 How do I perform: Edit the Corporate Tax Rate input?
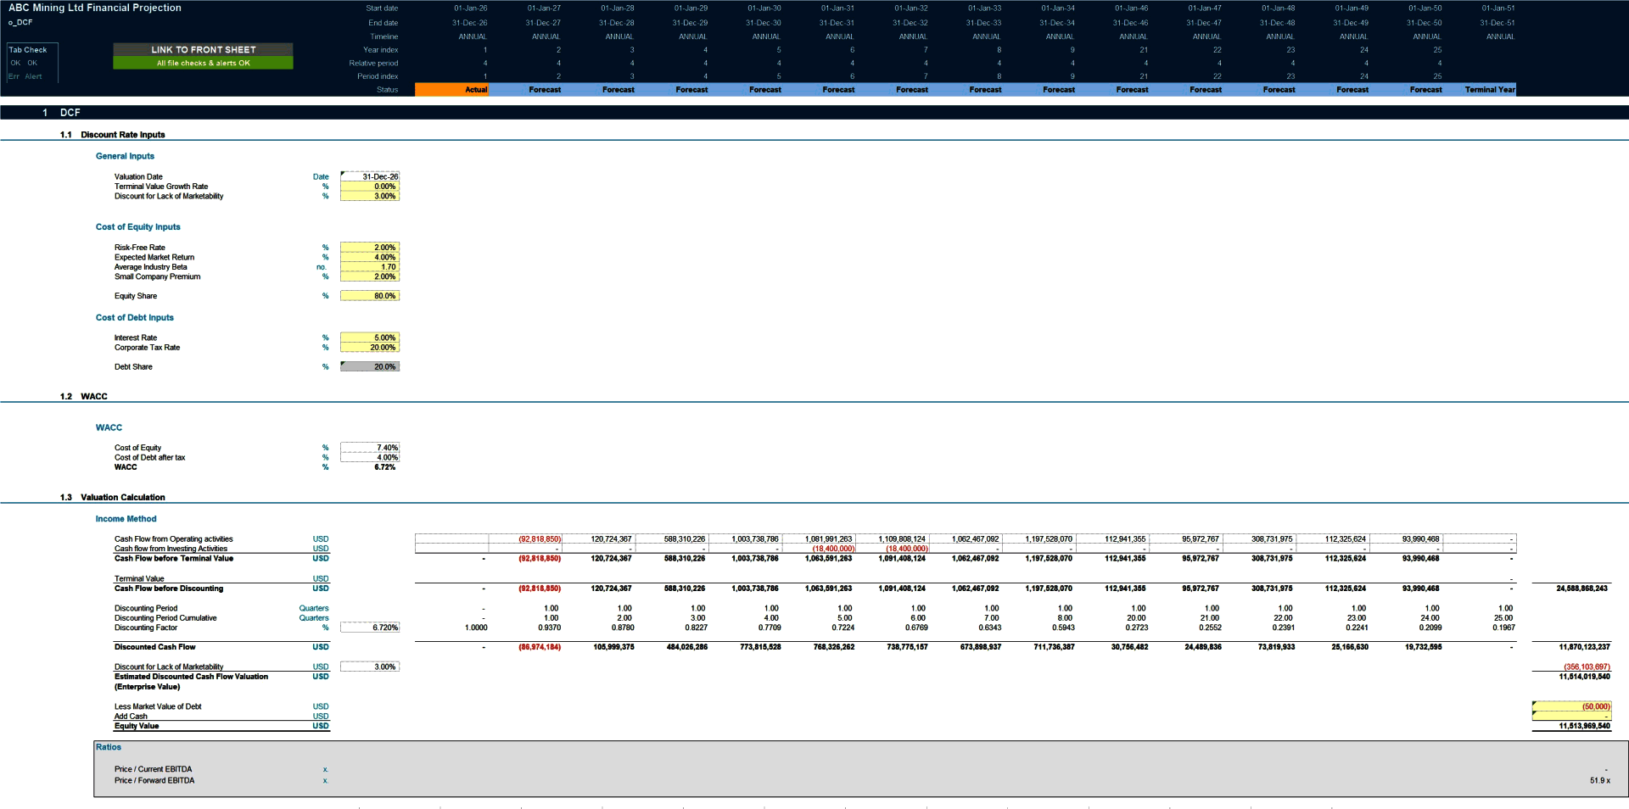[369, 347]
